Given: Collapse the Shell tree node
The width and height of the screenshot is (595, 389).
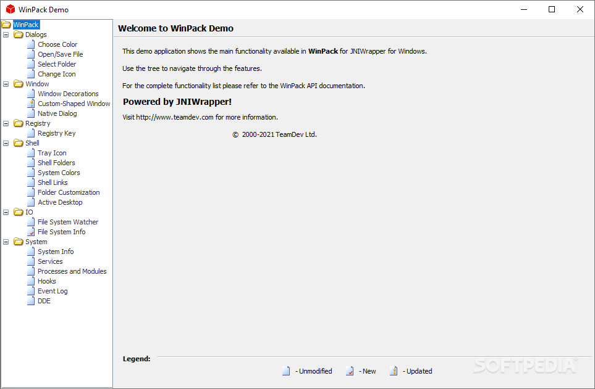Looking at the screenshot, I should point(6,143).
